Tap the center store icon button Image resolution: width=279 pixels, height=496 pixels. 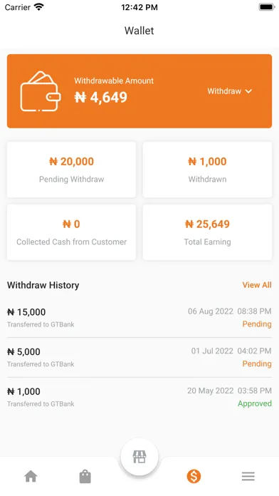coord(139,457)
